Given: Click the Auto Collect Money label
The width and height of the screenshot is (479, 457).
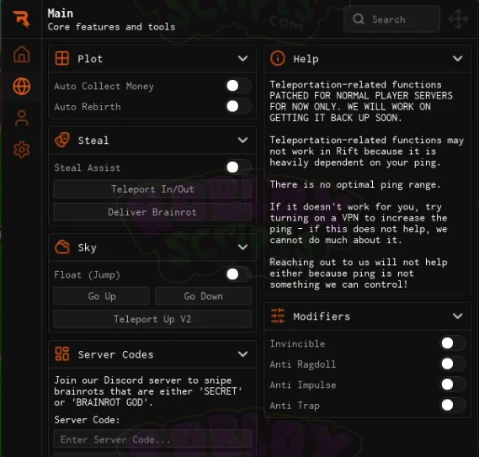Looking at the screenshot, I should click(104, 86).
